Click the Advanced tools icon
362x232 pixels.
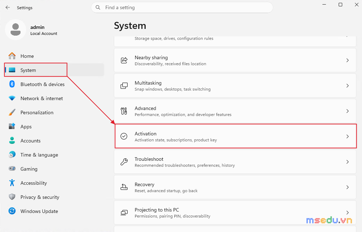124,111
